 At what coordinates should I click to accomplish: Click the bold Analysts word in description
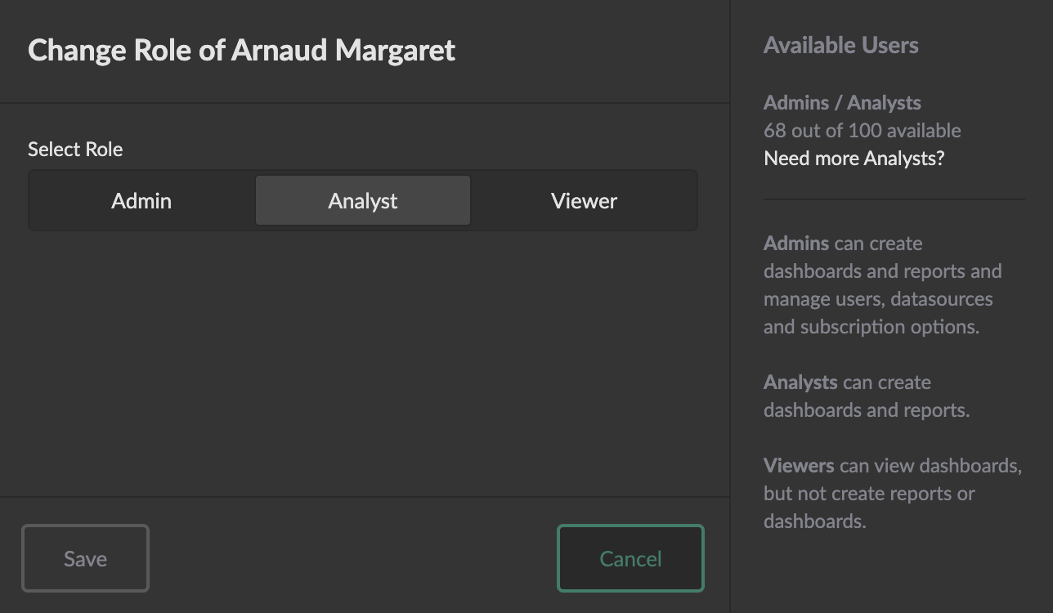pyautogui.click(x=800, y=383)
